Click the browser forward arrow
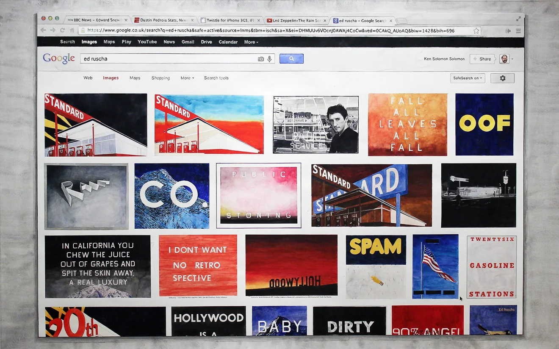 click(x=53, y=30)
